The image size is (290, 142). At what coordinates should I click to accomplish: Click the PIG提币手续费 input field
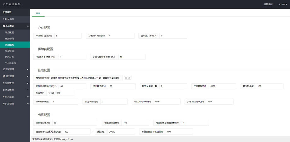[x=72, y=57]
